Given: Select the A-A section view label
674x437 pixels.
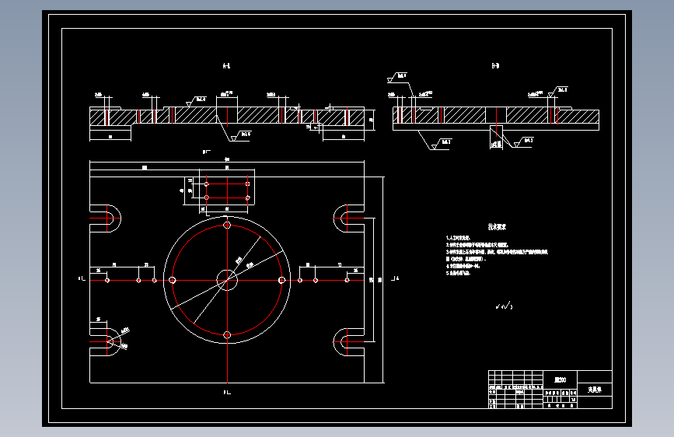Looking at the screenshot, I should pyautogui.click(x=226, y=66).
